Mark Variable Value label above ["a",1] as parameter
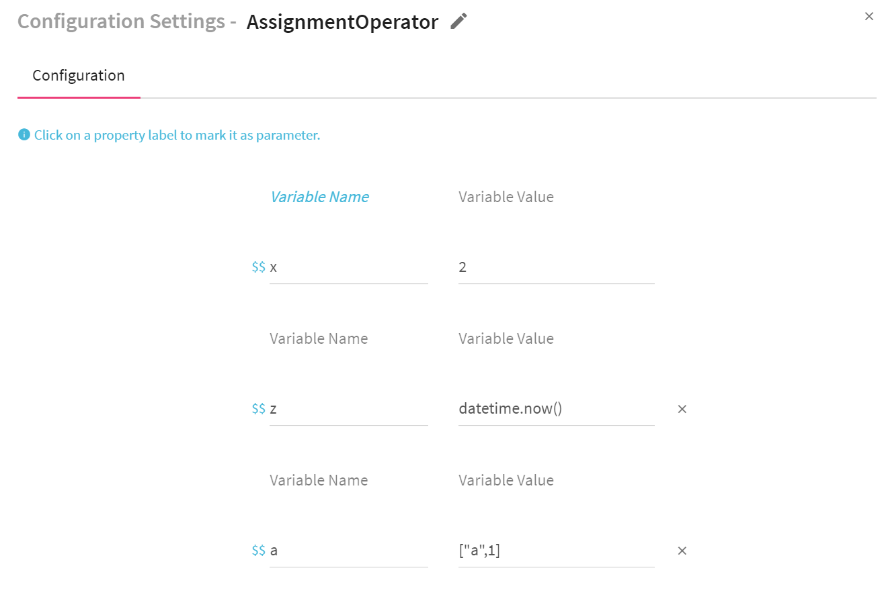884x601 pixels. pos(506,480)
